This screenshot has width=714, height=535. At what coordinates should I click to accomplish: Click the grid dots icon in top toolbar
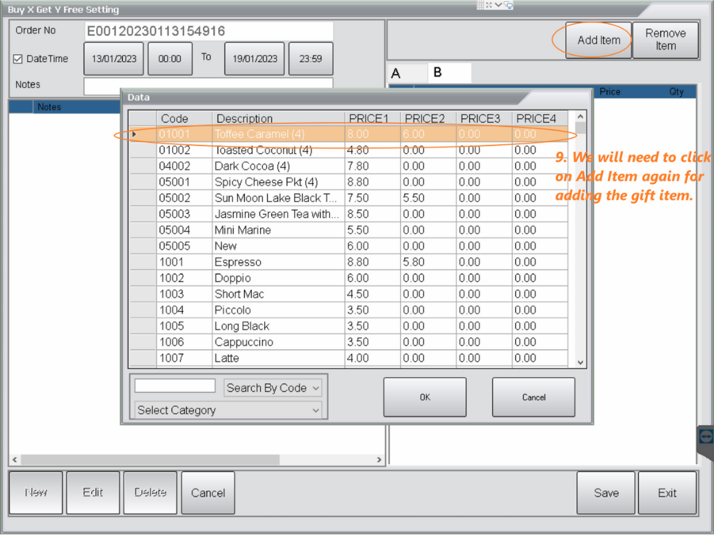tap(480, 5)
